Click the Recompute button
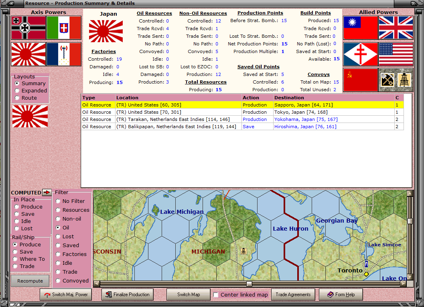424x307 pixels. point(30,281)
